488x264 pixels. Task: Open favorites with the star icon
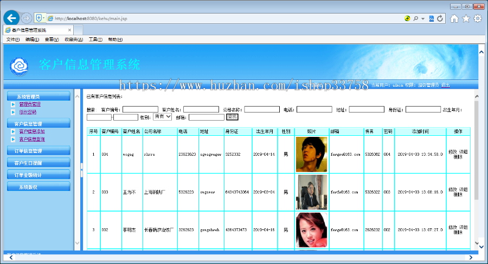point(466,18)
